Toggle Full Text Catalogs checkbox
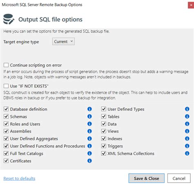This screenshot has width=194, height=186. coord(6,153)
